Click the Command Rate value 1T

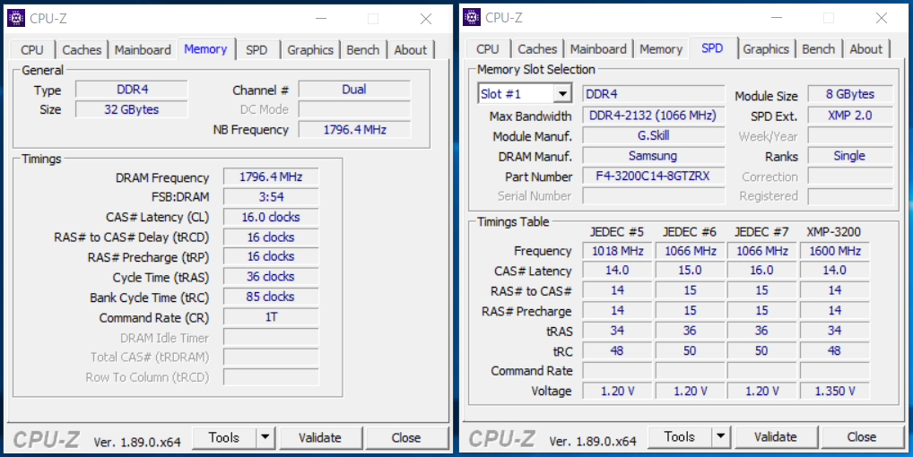271,317
